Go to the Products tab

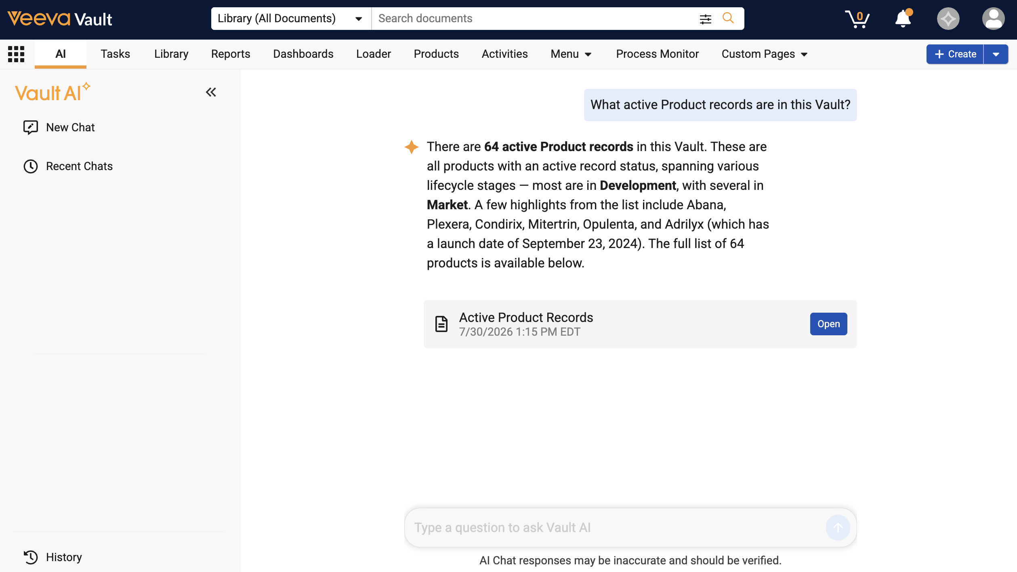click(x=436, y=54)
